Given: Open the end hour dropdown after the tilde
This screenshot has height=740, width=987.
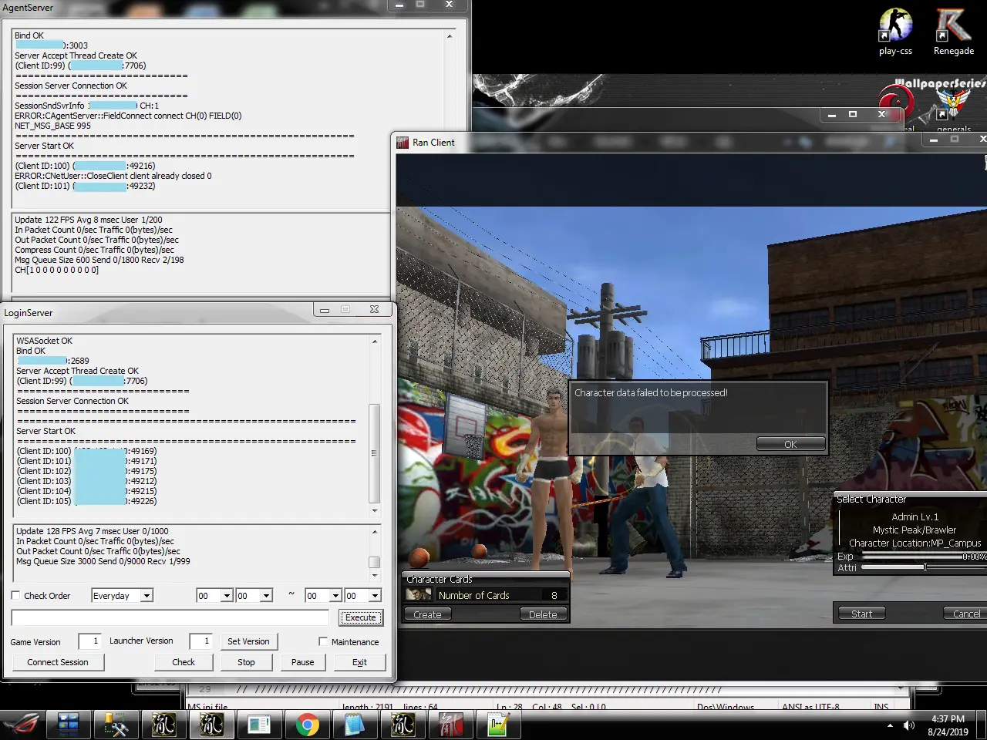Looking at the screenshot, I should tap(324, 596).
